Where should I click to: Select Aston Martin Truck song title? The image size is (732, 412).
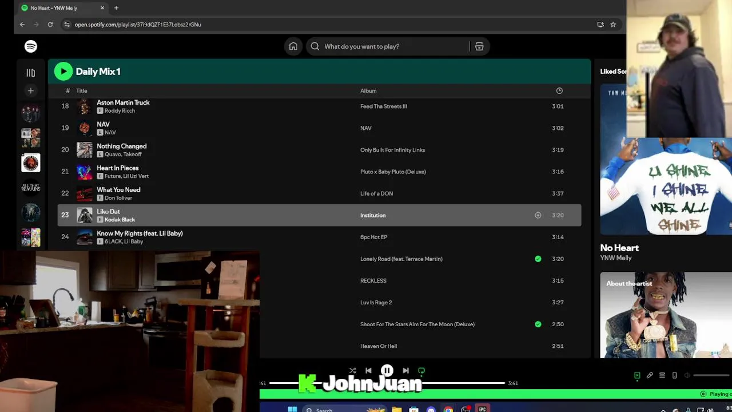point(123,102)
